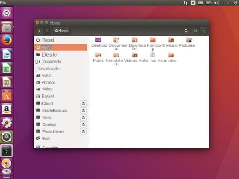Open Ubuntu Software Center from launcher

[7, 96]
